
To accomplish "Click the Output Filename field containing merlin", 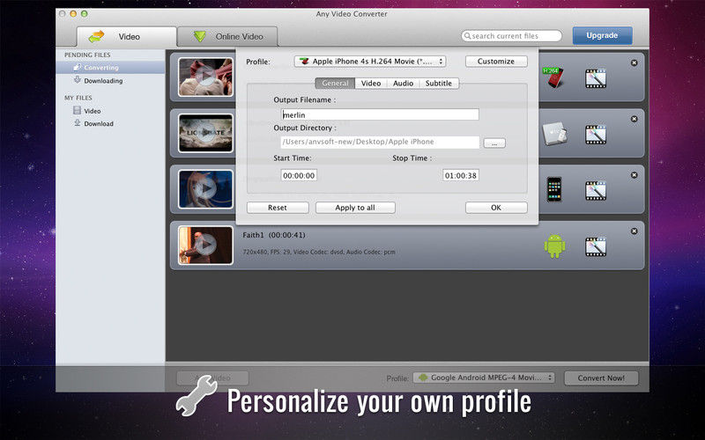I will click(x=379, y=114).
